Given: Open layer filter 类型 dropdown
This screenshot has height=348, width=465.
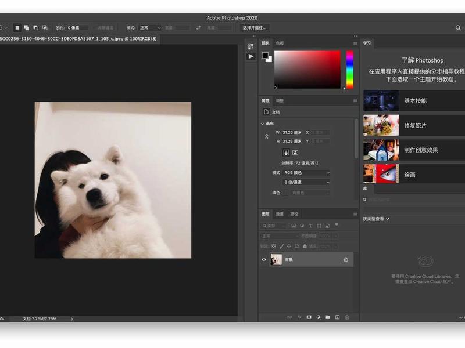Looking at the screenshot, I should (x=273, y=226).
